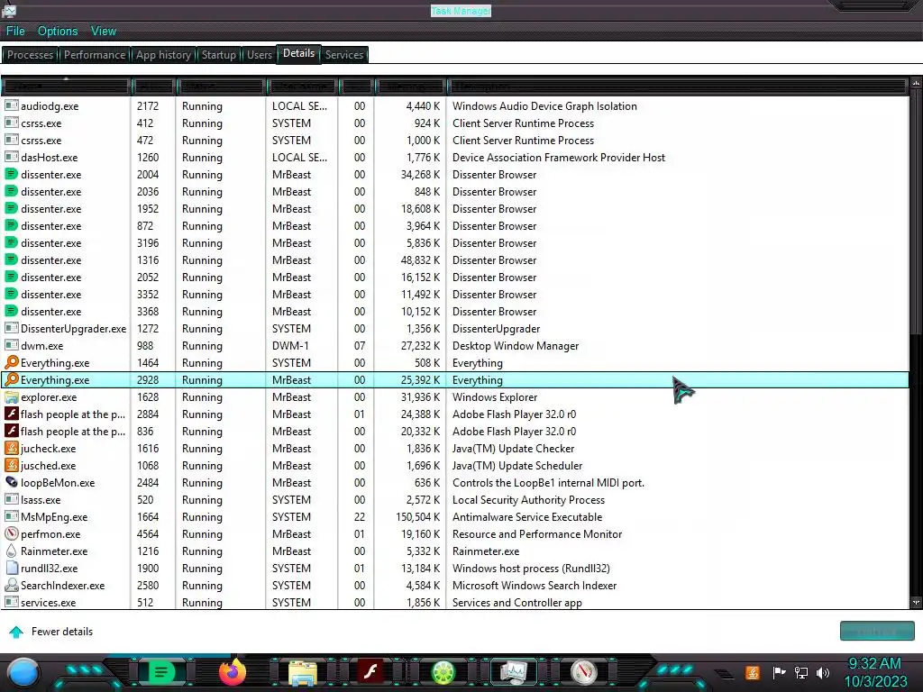The height and width of the screenshot is (692, 923).
Task: Select csrss.exe with PID 412
Action: tap(454, 123)
